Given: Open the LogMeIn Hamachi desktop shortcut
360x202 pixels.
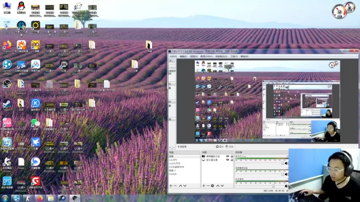Looking at the screenshot, I should 7,67.
